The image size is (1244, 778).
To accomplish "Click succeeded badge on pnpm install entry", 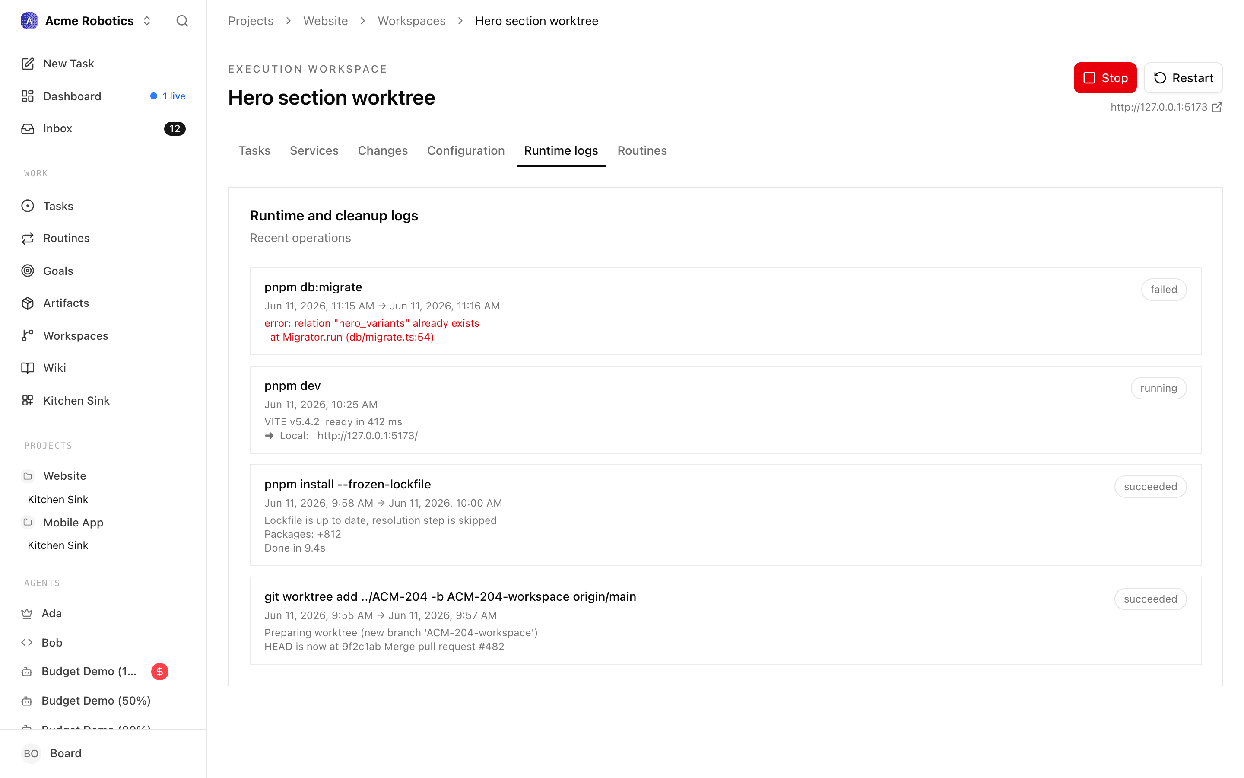I will [1150, 487].
